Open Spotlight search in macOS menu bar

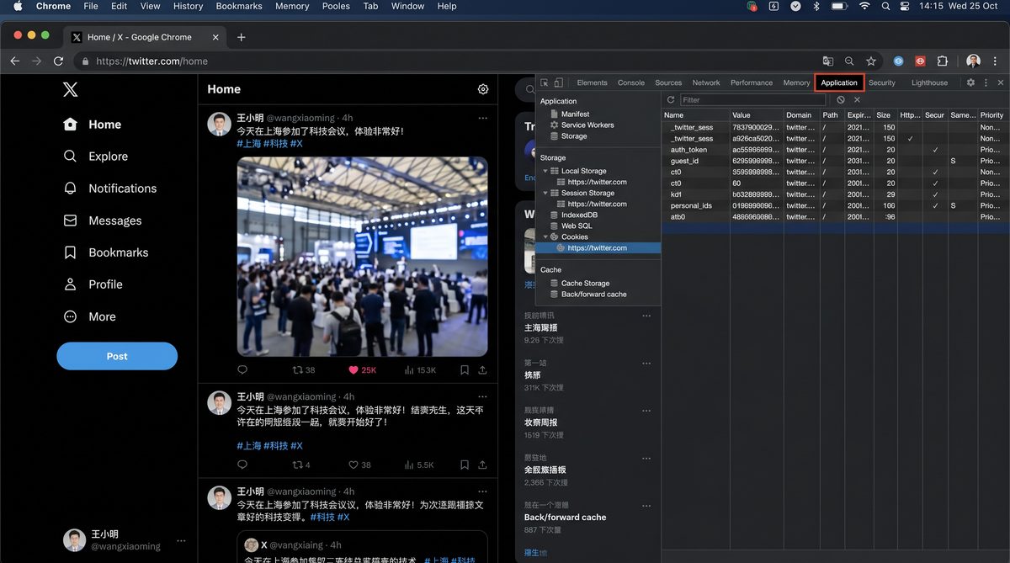tap(885, 6)
